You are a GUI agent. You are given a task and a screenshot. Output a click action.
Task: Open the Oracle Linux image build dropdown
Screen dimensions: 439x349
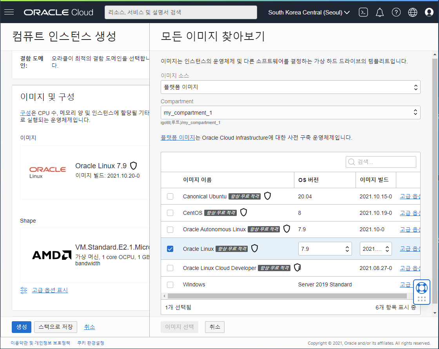(x=376, y=249)
